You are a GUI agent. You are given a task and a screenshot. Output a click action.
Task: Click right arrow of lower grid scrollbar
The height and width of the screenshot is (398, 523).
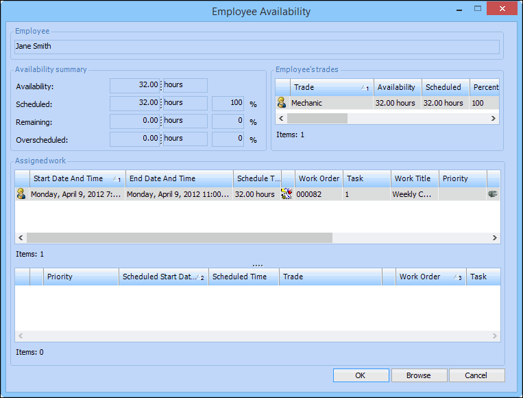495,336
